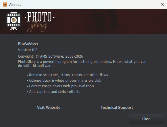Viewport: 167px width, 127px height.
Task: Click the script 'glory' word in the logo
Action: click(37, 27)
